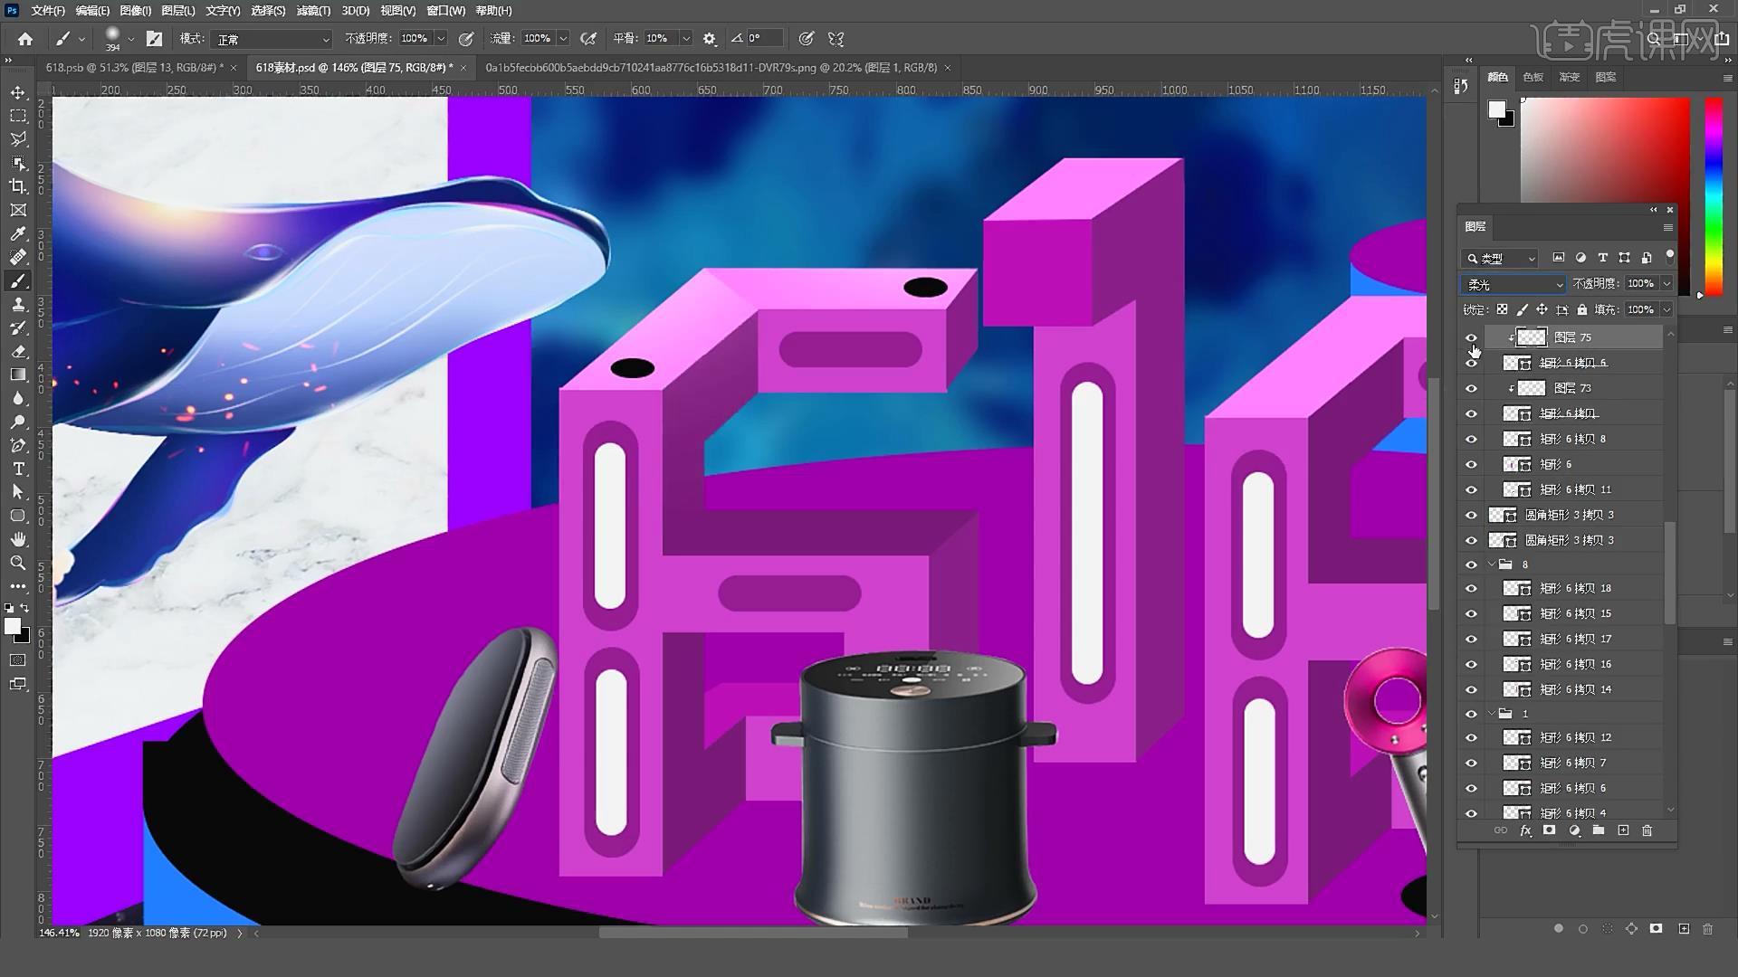Click the hue spectrum slider

click(x=1714, y=196)
